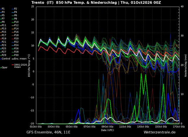Viewport: 188px width, 137px height.
Task: Click the P22 legend label
Action: pyautogui.click(x=16, y=42)
